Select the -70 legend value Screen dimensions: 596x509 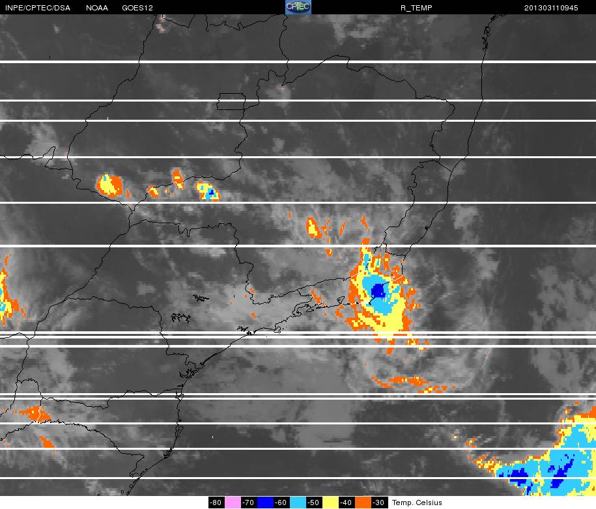[249, 502]
